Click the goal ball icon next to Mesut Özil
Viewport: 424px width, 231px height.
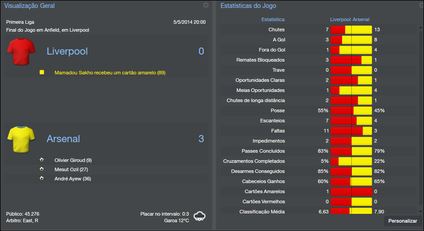pyautogui.click(x=41, y=169)
